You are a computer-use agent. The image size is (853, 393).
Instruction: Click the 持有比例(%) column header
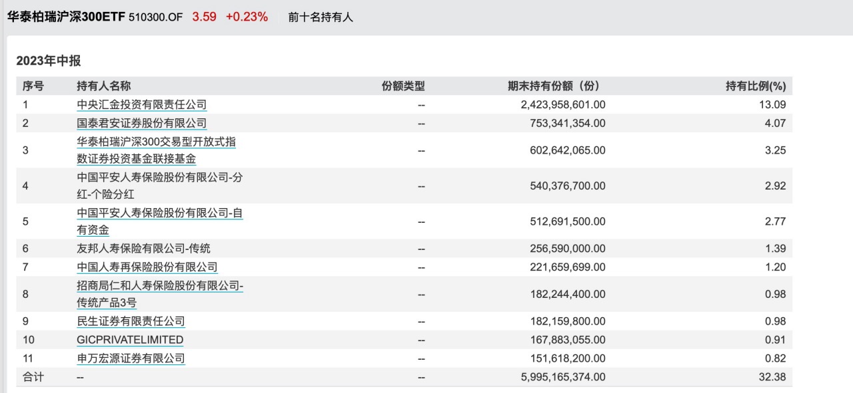click(x=756, y=86)
